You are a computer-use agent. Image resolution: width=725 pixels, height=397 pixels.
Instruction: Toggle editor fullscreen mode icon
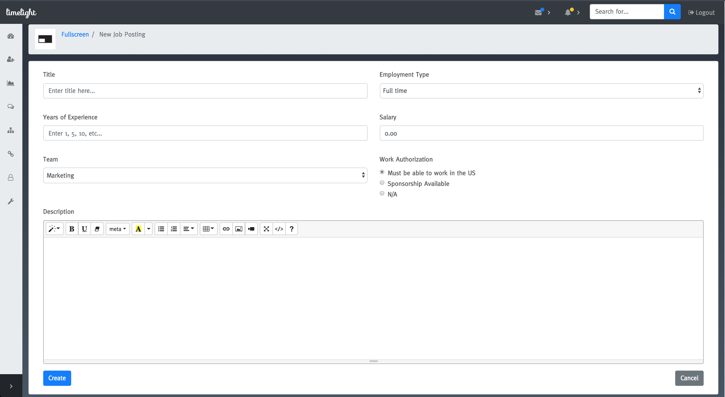tap(266, 229)
